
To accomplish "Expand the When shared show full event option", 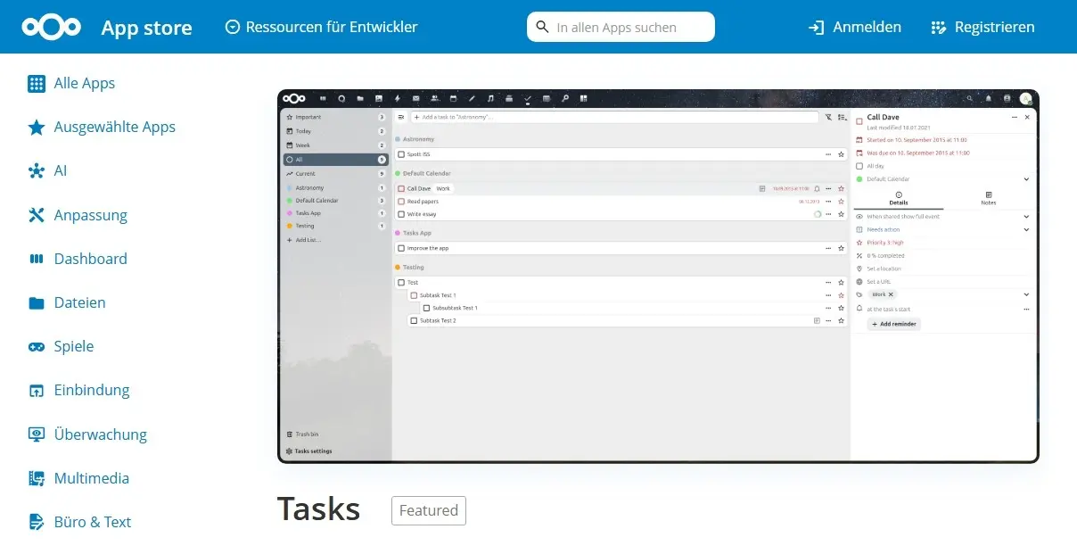I will (1026, 217).
